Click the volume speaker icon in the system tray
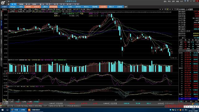 [x=183, y=110]
